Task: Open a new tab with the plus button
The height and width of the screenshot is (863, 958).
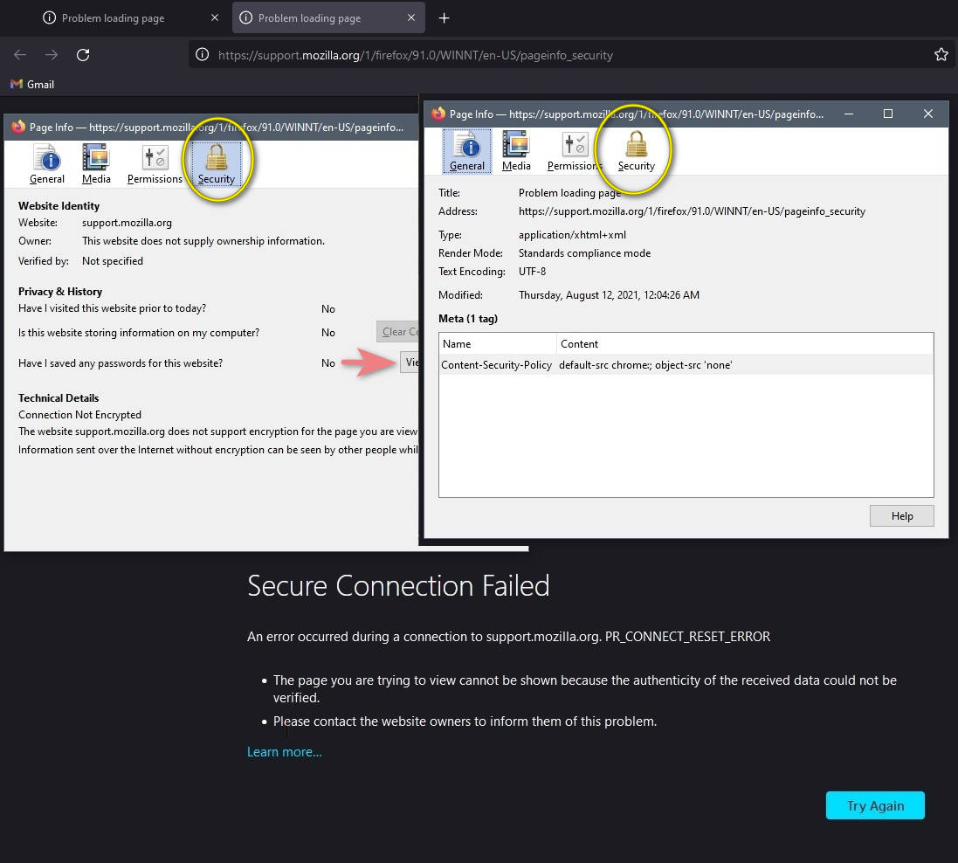Action: click(x=445, y=18)
